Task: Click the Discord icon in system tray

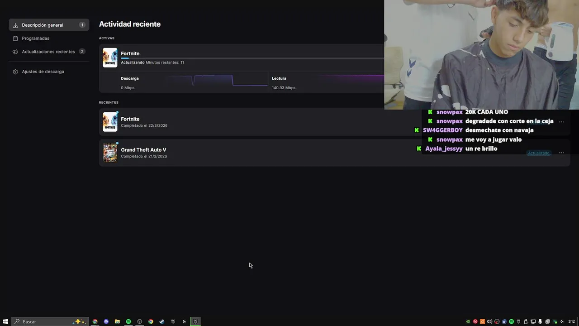Action: 504,321
